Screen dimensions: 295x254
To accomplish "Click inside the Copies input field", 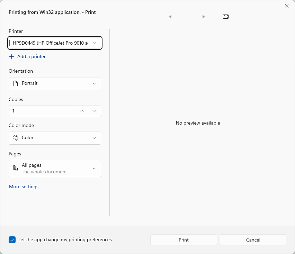I will click(x=42, y=110).
